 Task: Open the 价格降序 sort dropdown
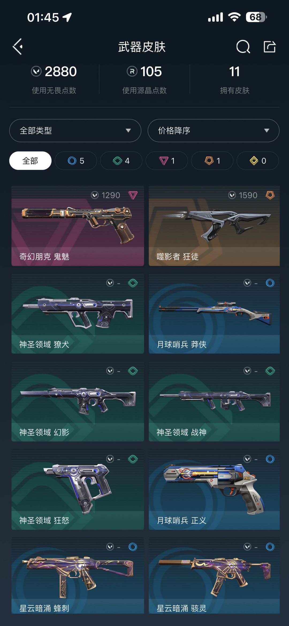point(214,130)
